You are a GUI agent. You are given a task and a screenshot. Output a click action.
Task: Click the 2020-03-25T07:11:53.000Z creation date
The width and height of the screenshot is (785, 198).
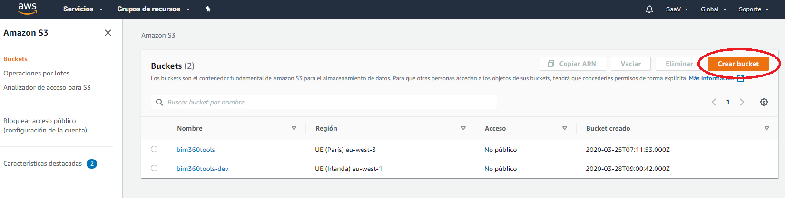click(x=628, y=150)
